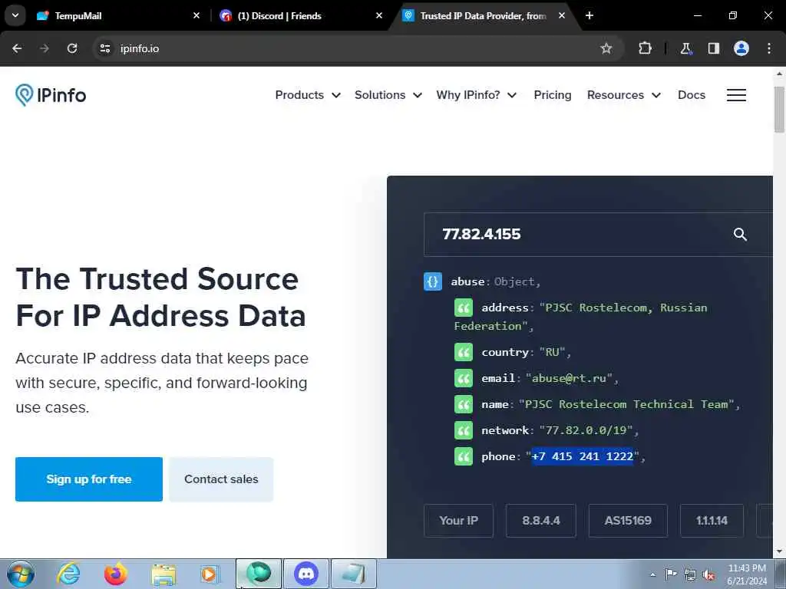Click the email field quote icon

[463, 378]
